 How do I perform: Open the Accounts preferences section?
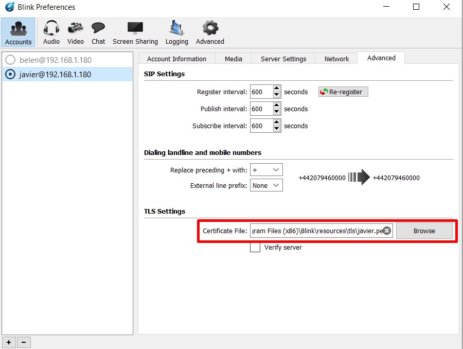[18, 32]
